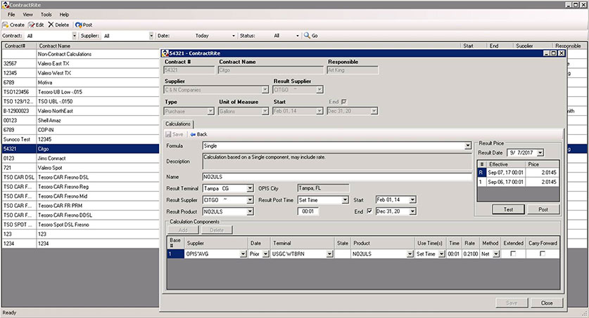
Task: Select the Calculations tab
Action: pos(178,124)
